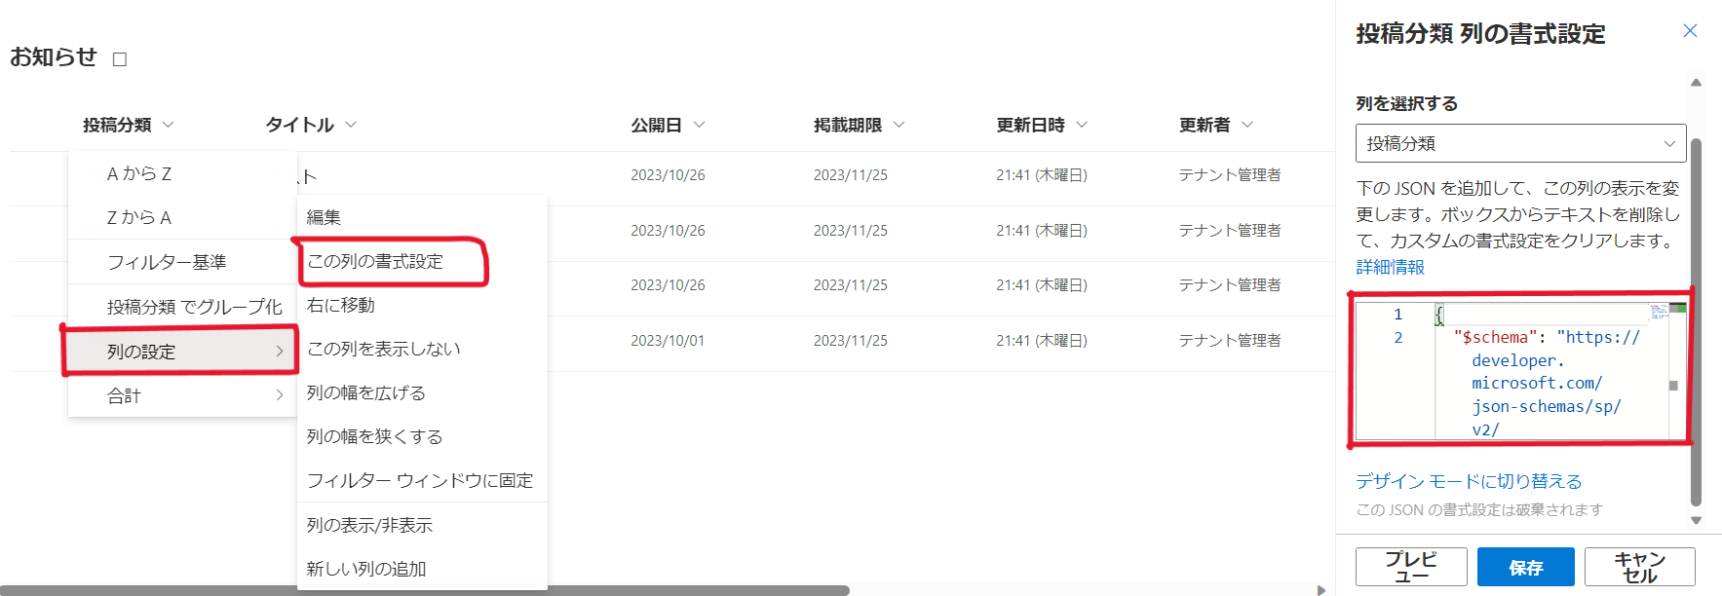Expand the 合計 submenu arrow
Image resolution: width=1722 pixels, height=596 pixels.
coord(280,395)
